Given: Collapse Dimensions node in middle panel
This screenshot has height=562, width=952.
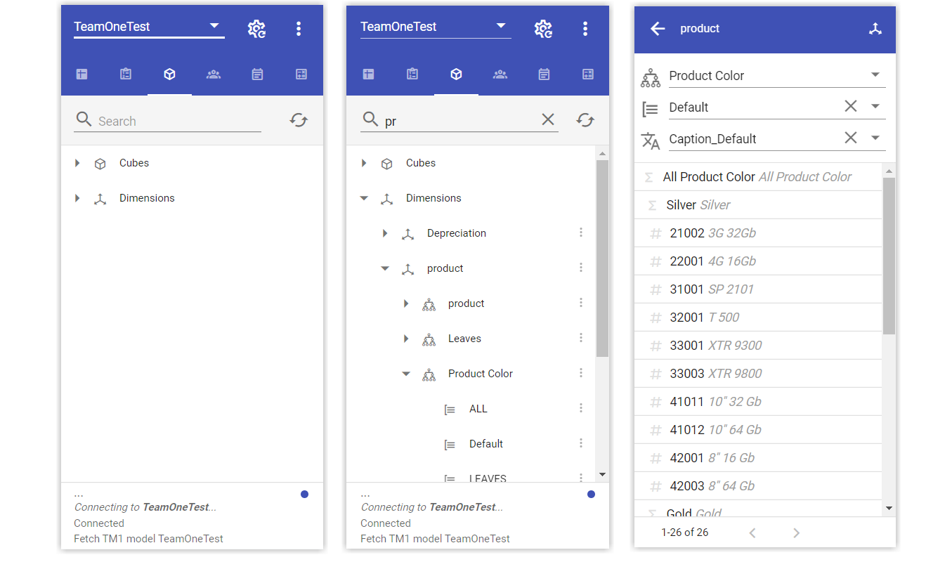Looking at the screenshot, I should (364, 198).
